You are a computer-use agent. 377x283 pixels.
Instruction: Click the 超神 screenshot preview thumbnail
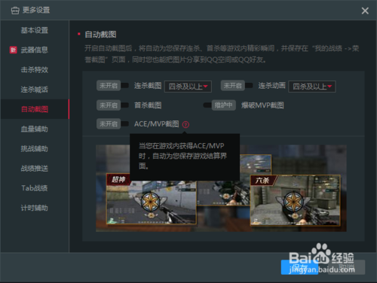pos(151,199)
